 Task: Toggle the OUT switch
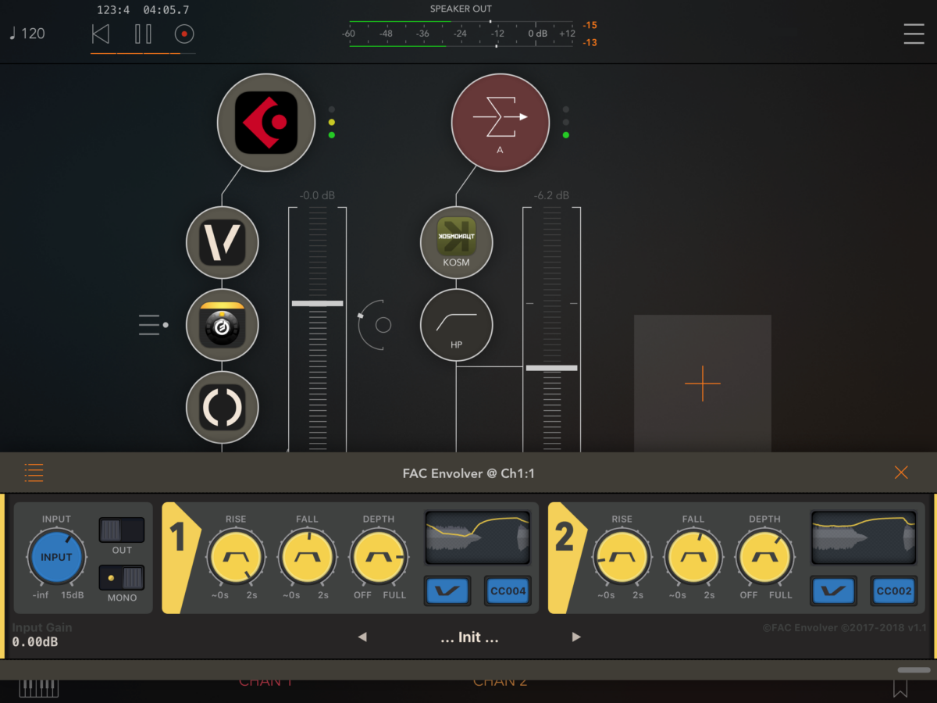pyautogui.click(x=122, y=530)
